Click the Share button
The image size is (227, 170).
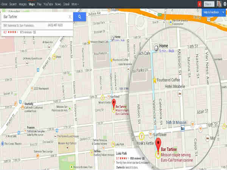(209, 4)
